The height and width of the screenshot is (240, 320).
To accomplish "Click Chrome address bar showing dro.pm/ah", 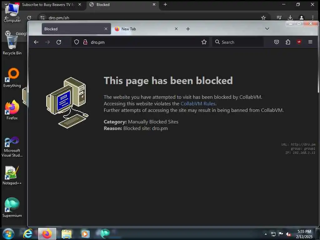I will (x=153, y=18).
